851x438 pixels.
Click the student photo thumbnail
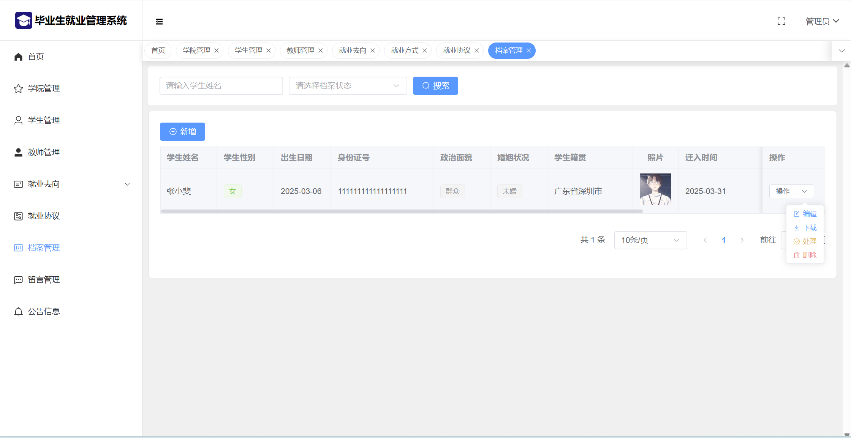point(655,189)
